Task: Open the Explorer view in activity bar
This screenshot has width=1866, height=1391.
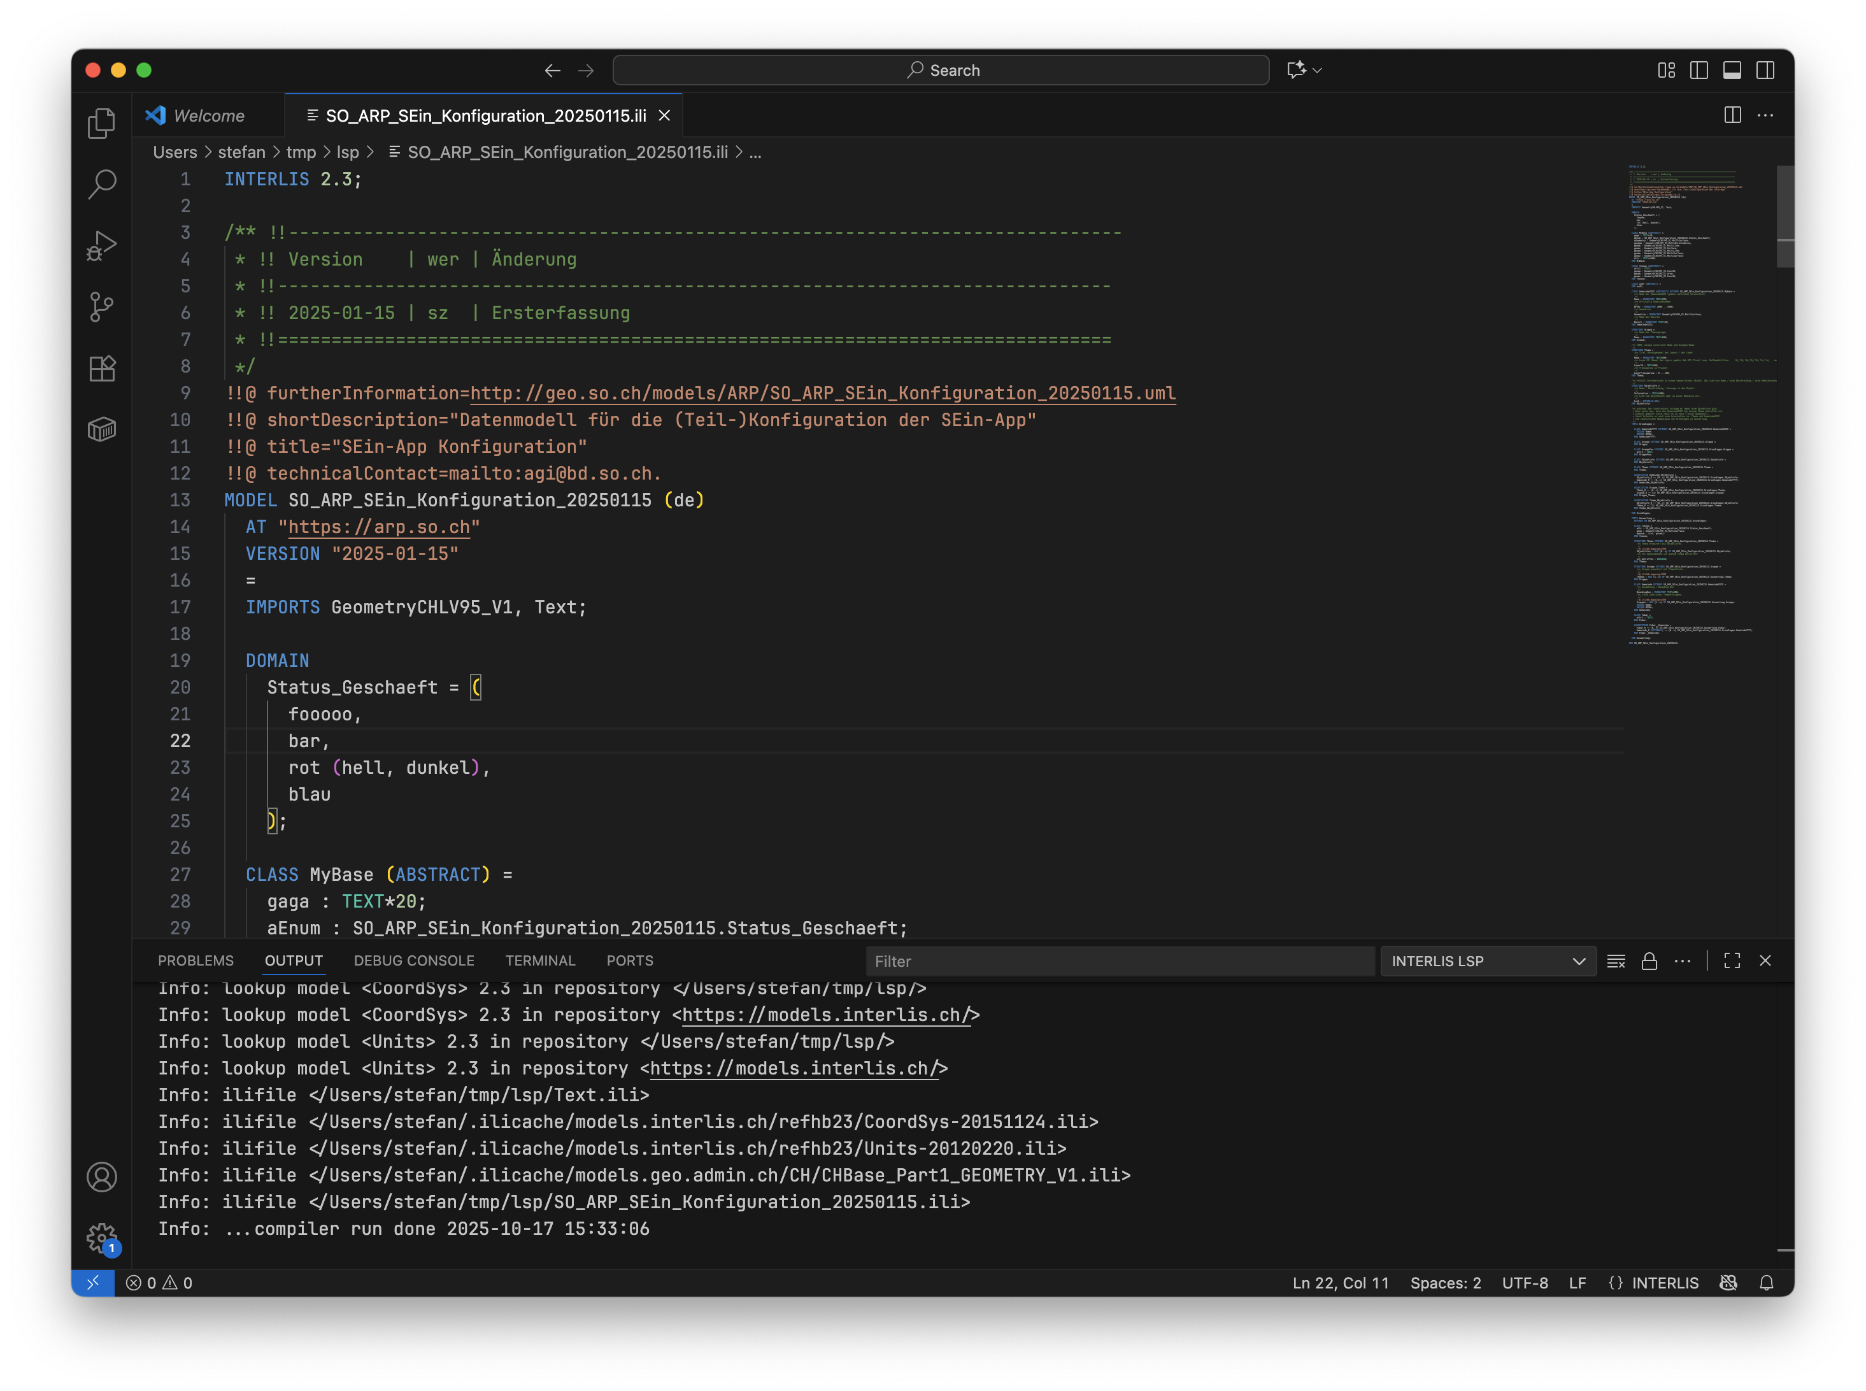Action: coord(101,123)
